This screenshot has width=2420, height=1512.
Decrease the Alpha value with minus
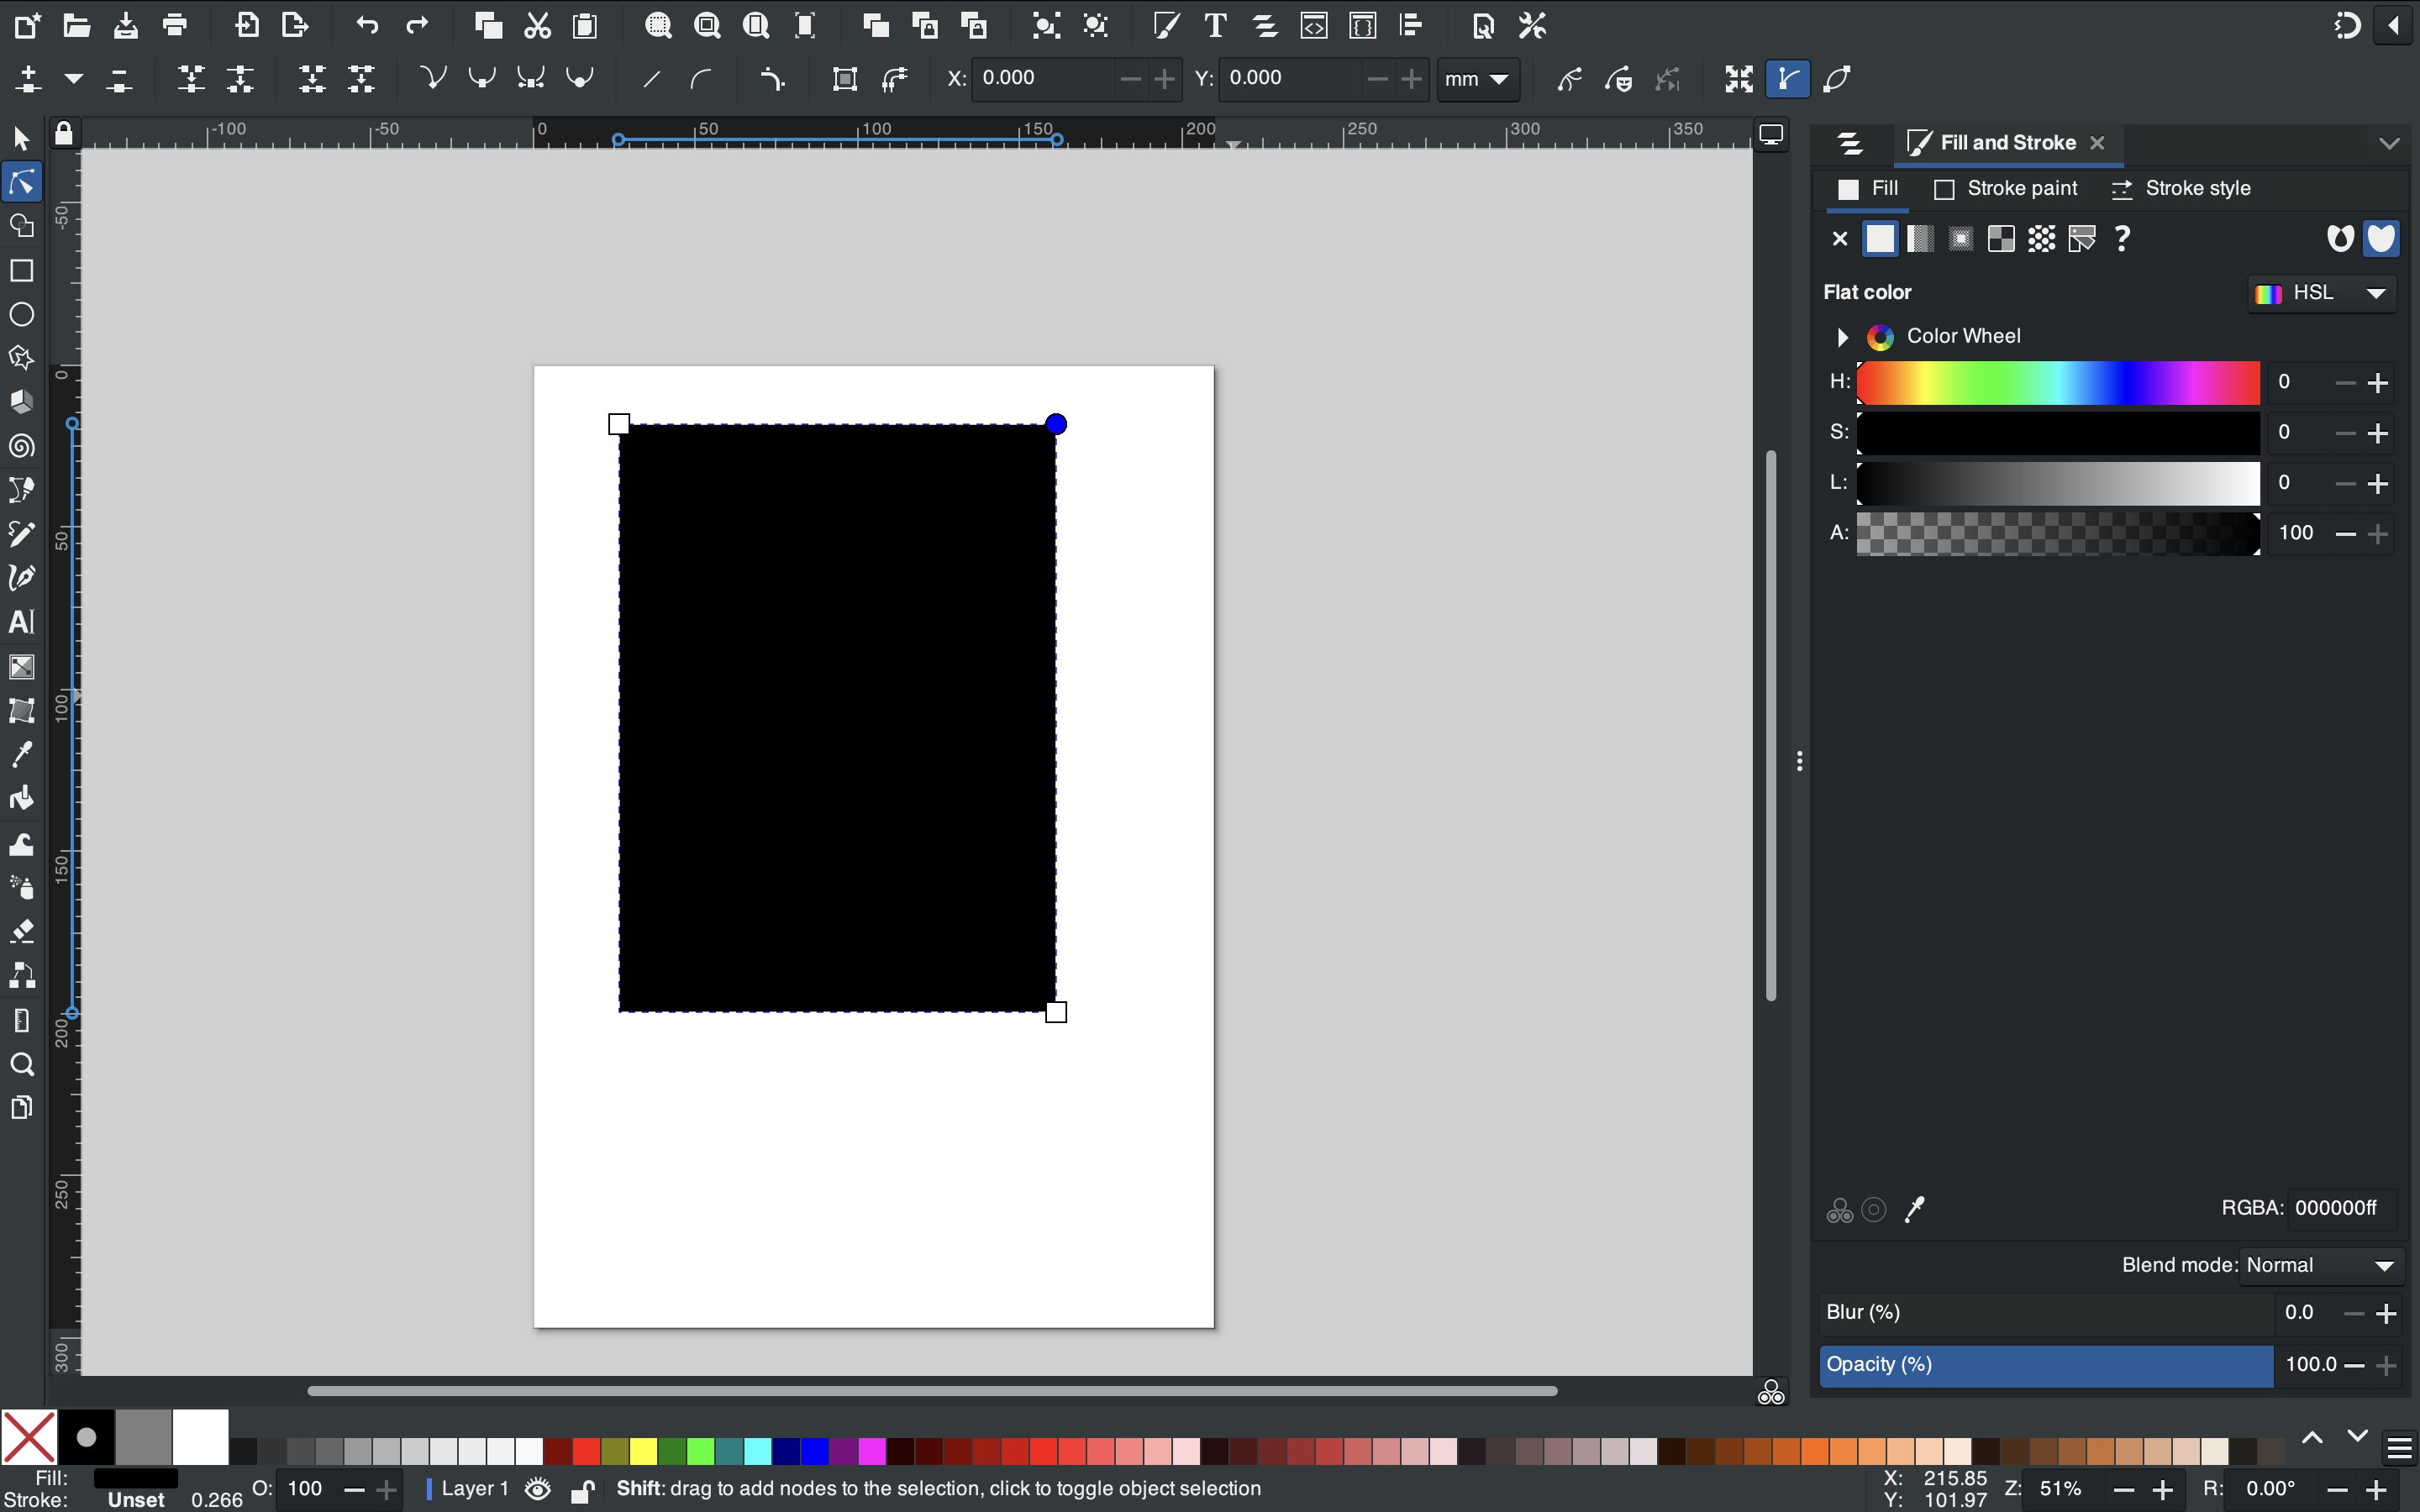click(x=2345, y=534)
